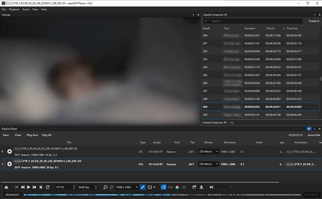Click the export frame icon
The width and height of the screenshot is (322, 199).
[194, 187]
